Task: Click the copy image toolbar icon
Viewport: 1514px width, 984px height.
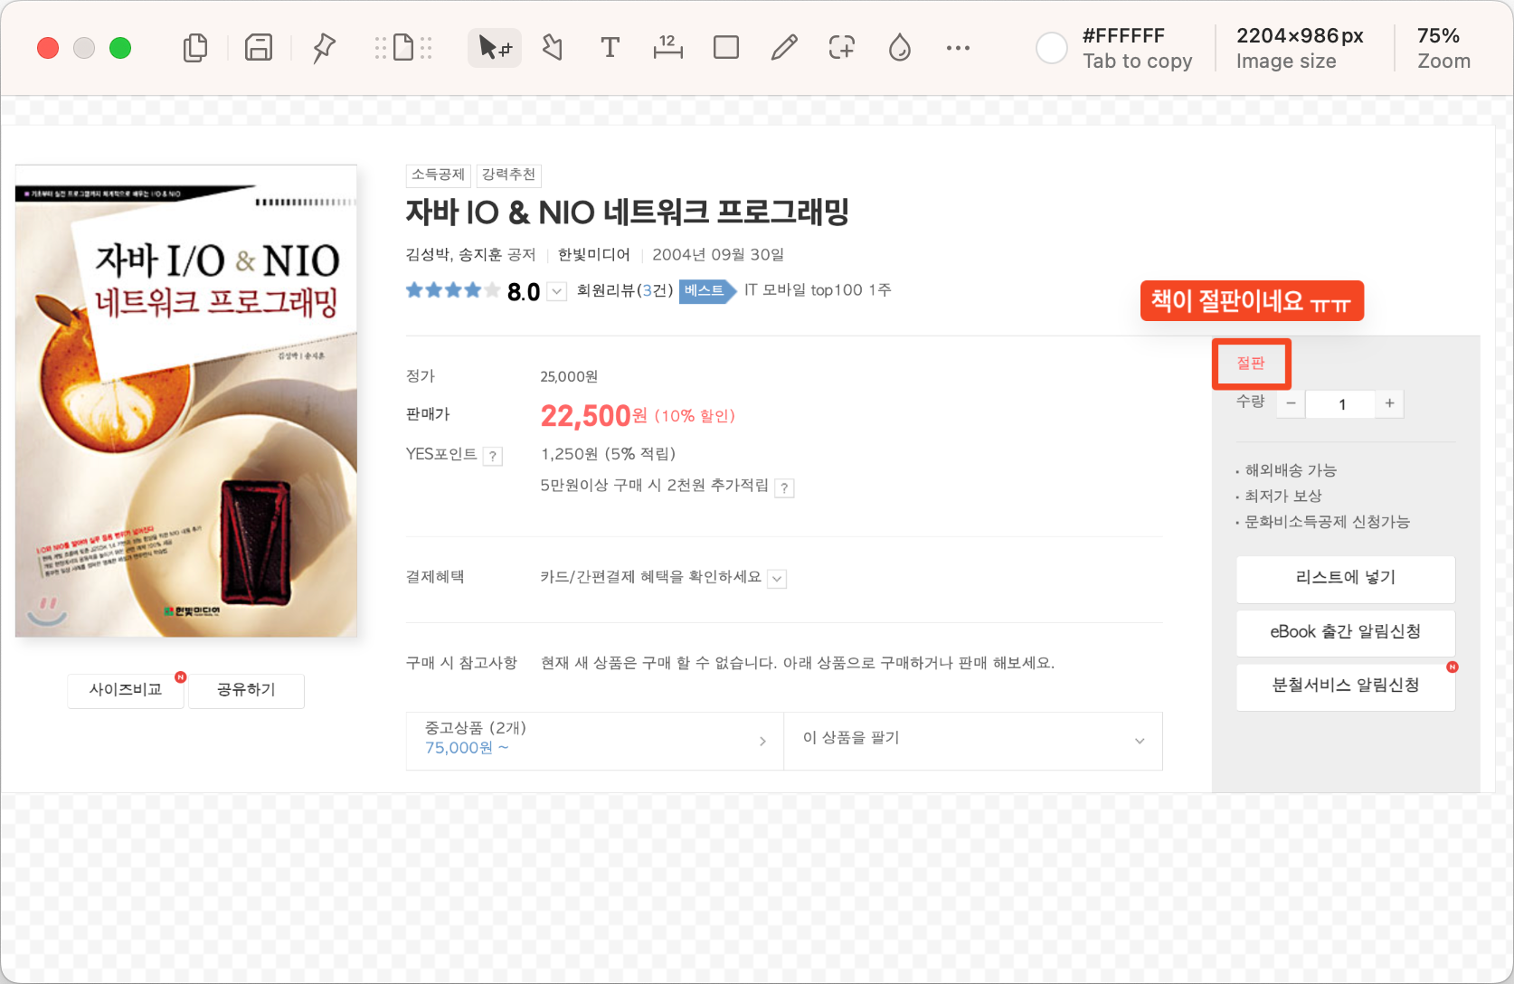Action: [195, 48]
